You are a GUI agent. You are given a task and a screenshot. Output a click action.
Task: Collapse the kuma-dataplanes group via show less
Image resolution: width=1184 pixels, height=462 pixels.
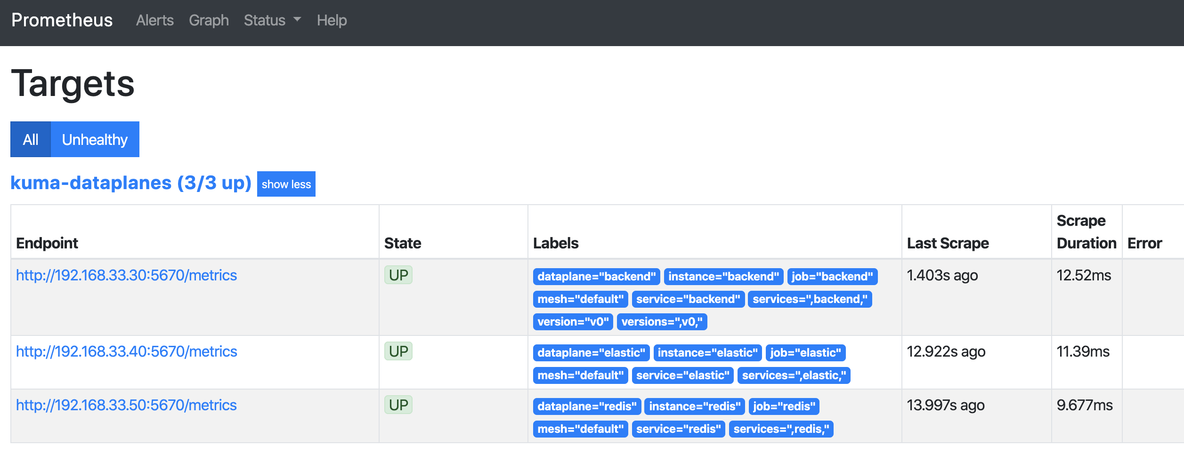[x=286, y=184]
